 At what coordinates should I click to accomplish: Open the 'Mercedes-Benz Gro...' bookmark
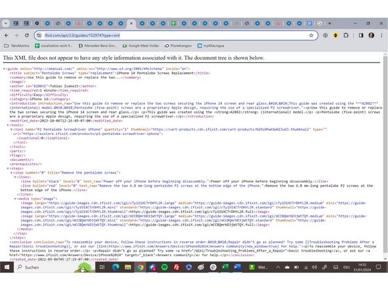pyautogui.click(x=98, y=46)
